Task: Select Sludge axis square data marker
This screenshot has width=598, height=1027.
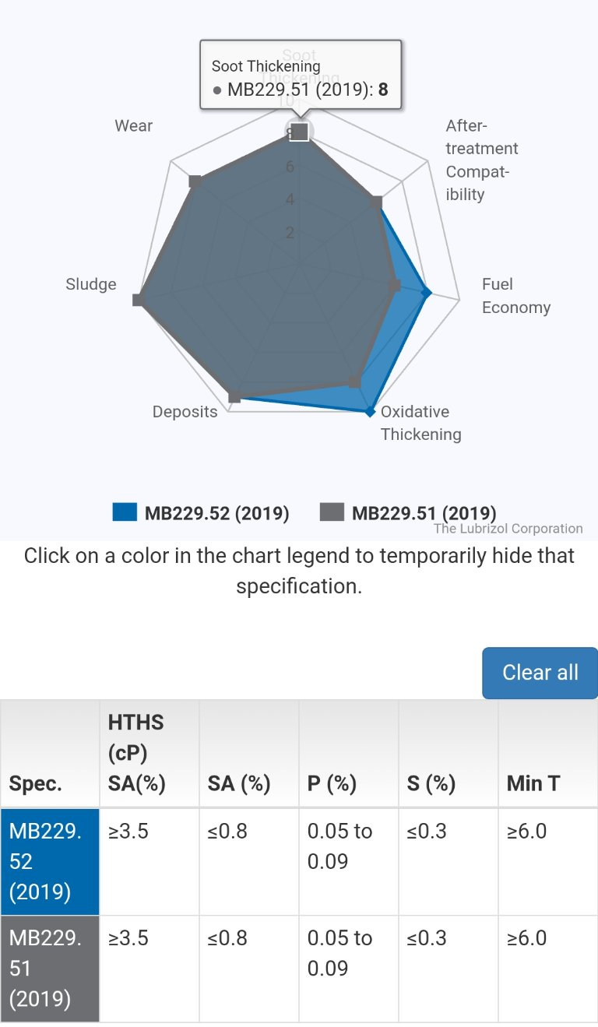Action: coord(139,300)
